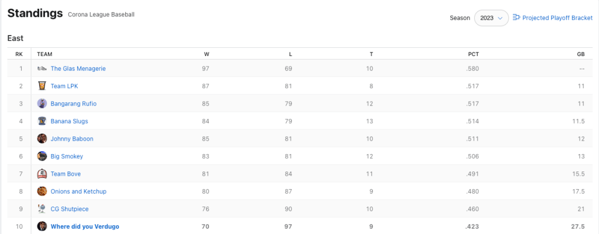
Task: Click Bangarang Rufio team avatar
Action: pos(42,104)
